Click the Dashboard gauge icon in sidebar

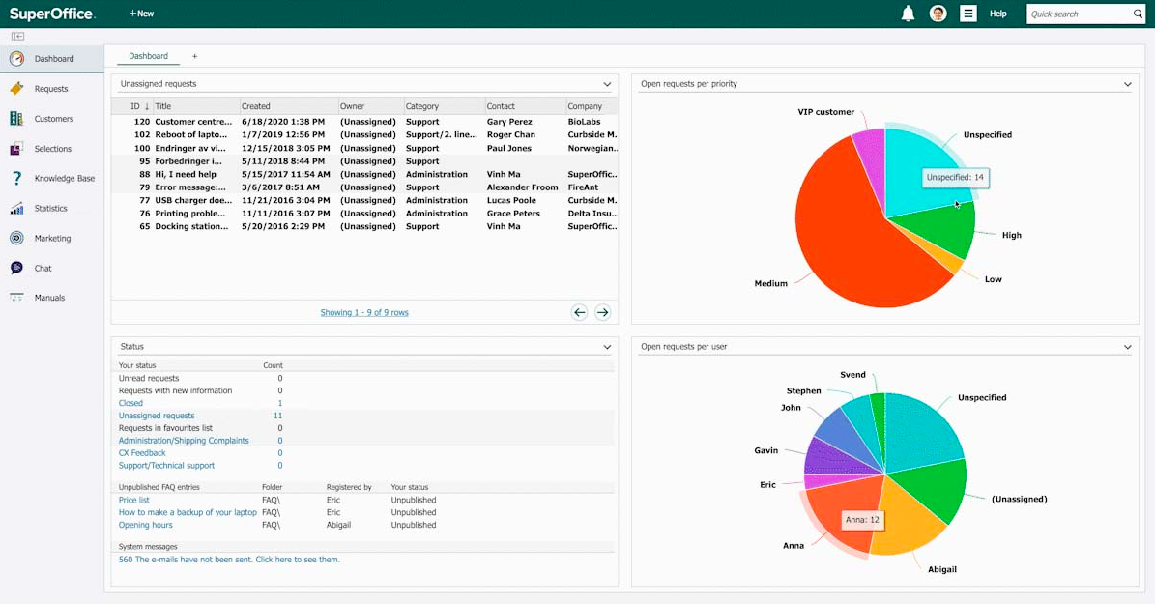[16, 59]
